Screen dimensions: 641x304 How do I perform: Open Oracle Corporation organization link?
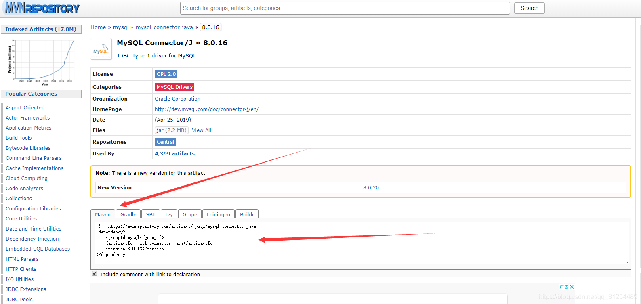point(177,99)
